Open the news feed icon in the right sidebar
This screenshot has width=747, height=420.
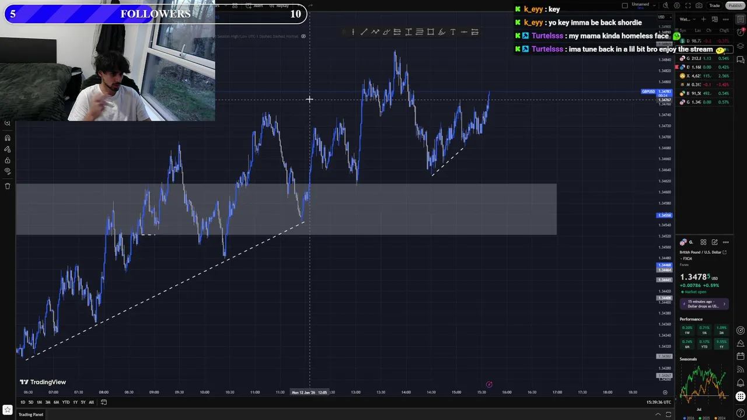[741, 369]
